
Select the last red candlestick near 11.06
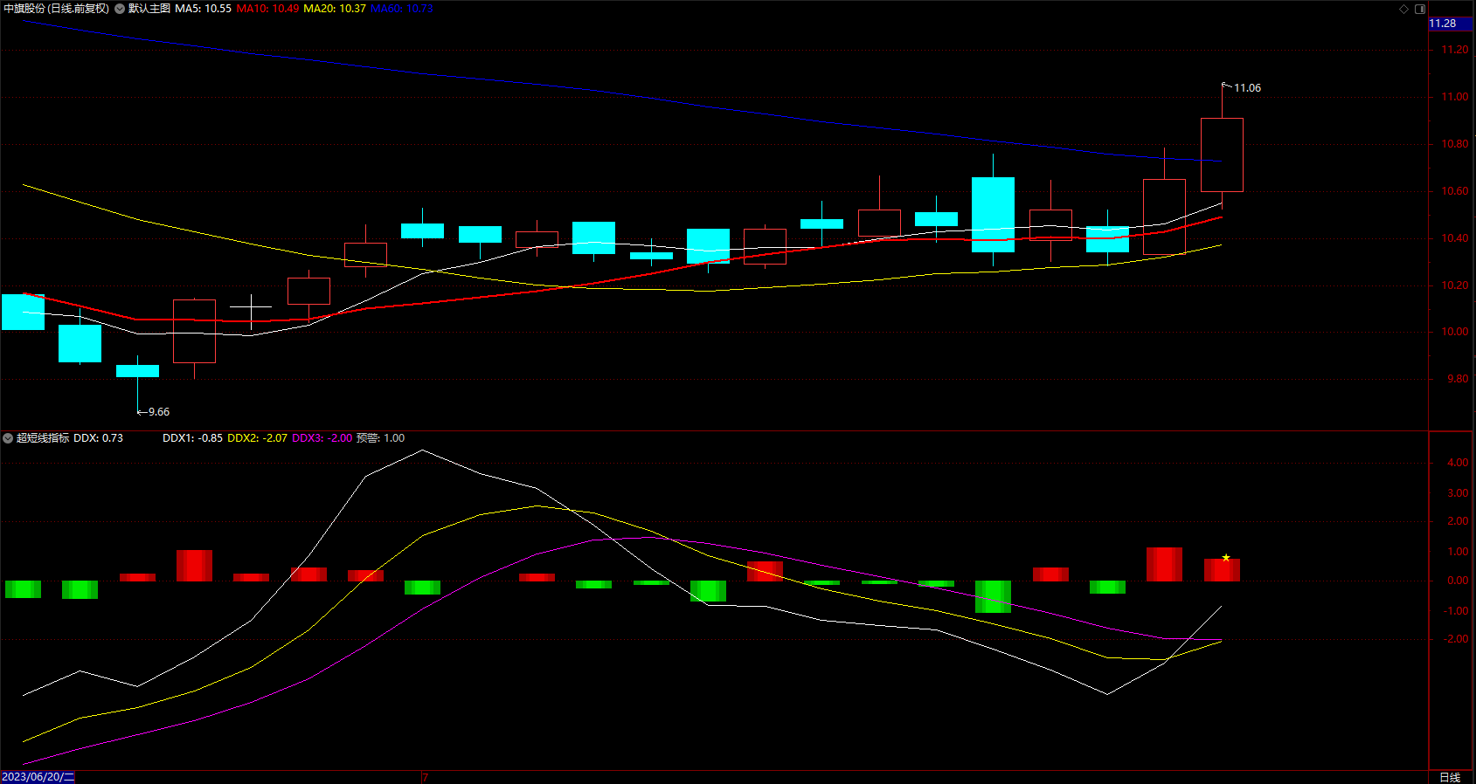click(x=1222, y=155)
